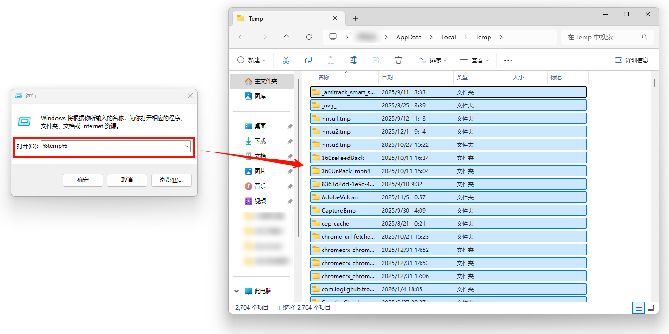Click the Copy icon in toolbar
This screenshot has width=669, height=334.
coord(308,60)
